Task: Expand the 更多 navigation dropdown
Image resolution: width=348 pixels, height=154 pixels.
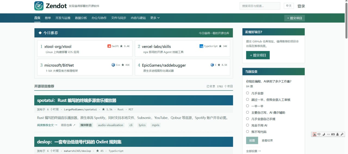Action: 155,18
